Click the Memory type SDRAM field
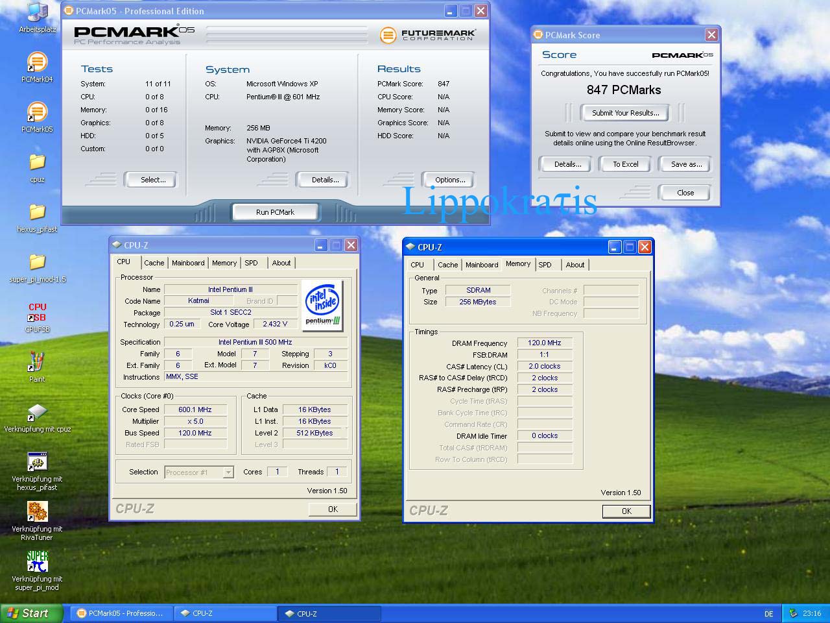This screenshot has height=623, width=830. [x=479, y=290]
